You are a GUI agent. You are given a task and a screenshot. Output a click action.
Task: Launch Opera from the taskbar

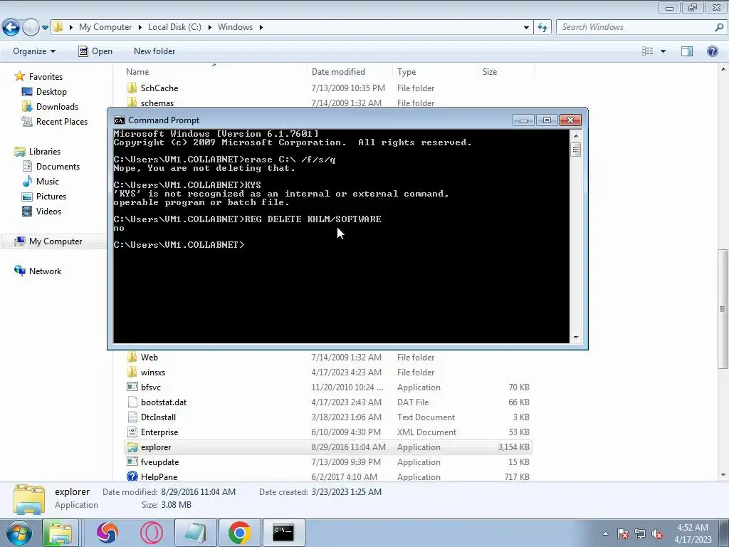(x=151, y=533)
